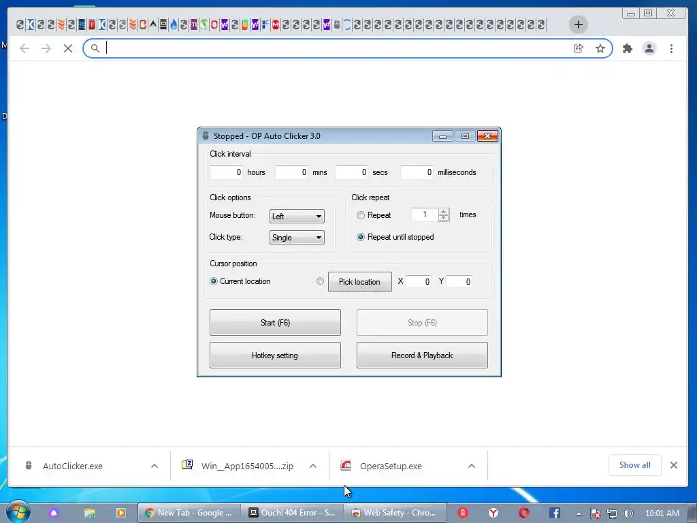Increase repeat count with up arrow

click(444, 212)
